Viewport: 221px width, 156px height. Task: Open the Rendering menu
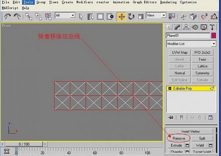[168, 2]
